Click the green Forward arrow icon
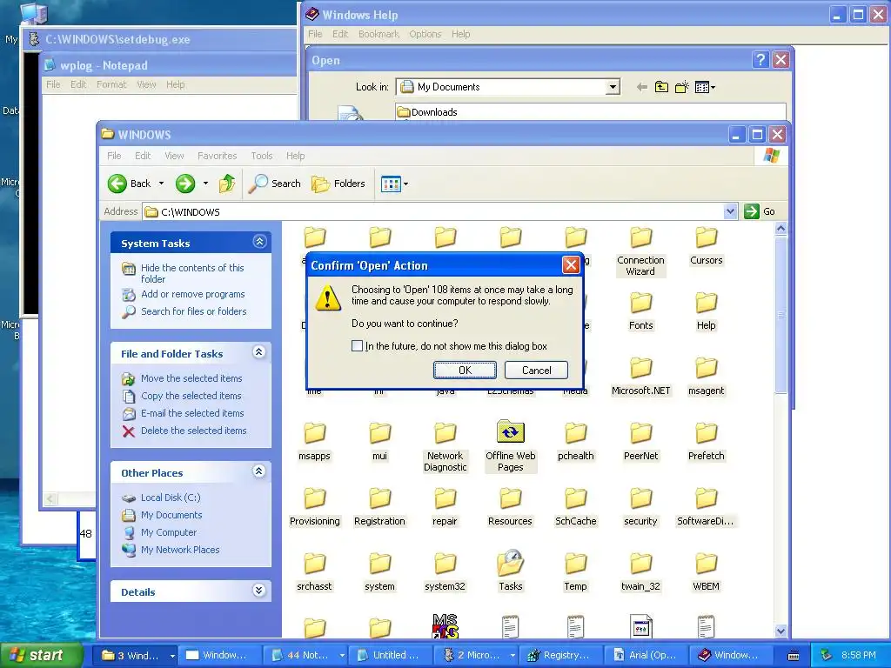The height and width of the screenshot is (668, 891). tap(185, 184)
